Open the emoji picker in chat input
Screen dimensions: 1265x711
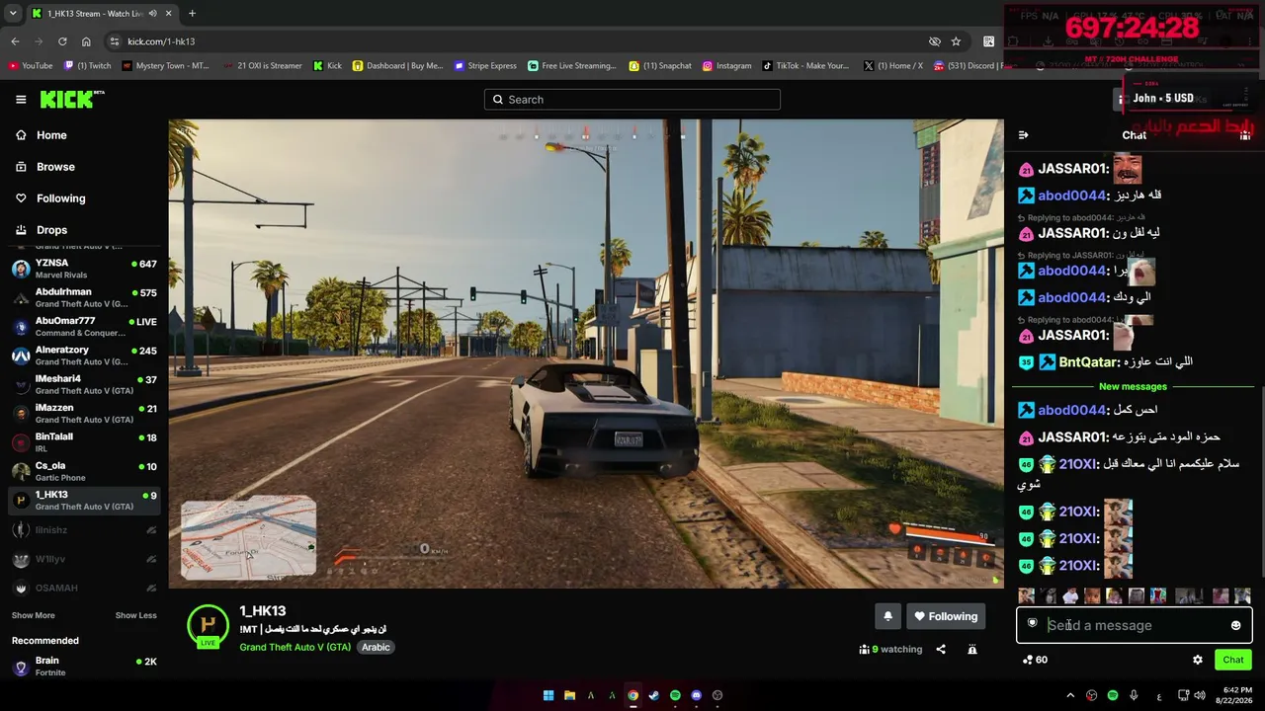tap(1235, 625)
